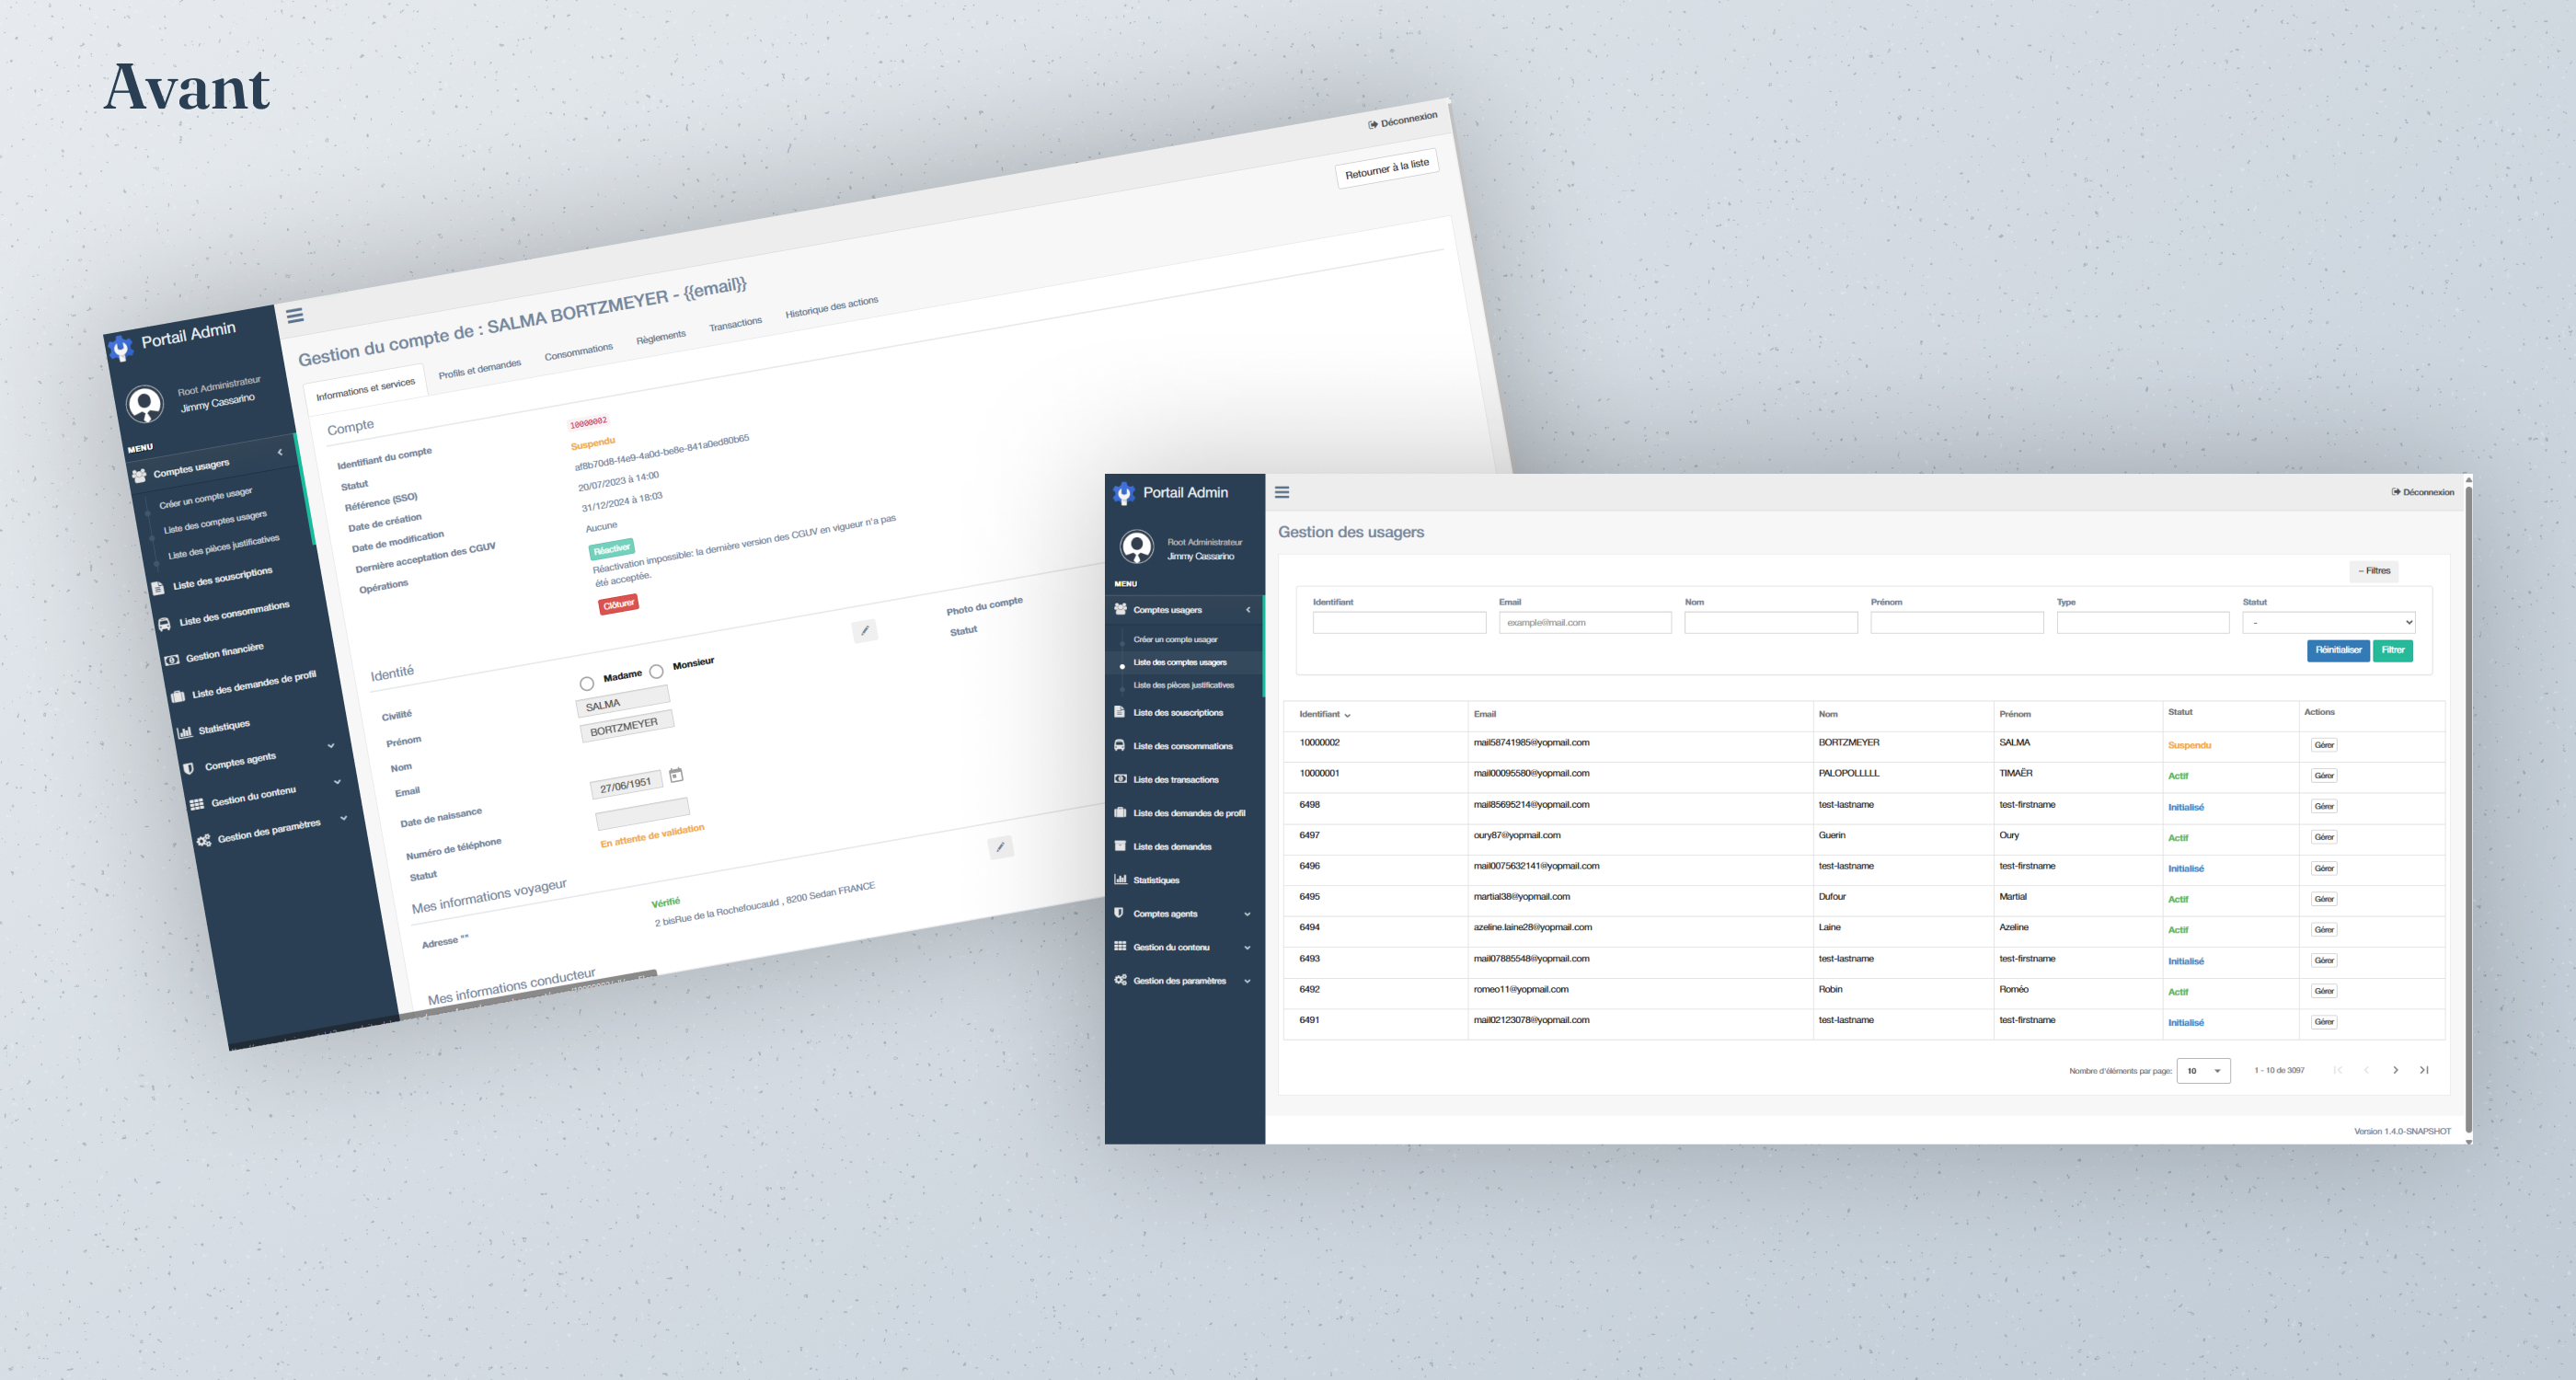Open Règlements tab
Viewport: 2576px width, 1380px height.
(661, 338)
